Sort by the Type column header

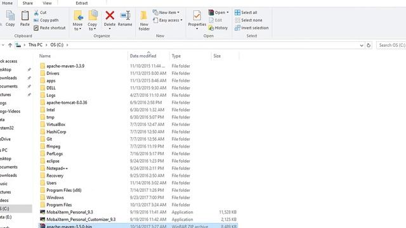tap(176, 56)
